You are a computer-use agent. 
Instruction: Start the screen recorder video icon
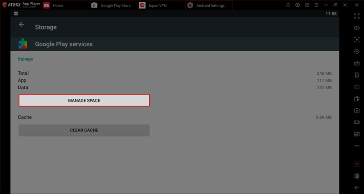pos(357,122)
